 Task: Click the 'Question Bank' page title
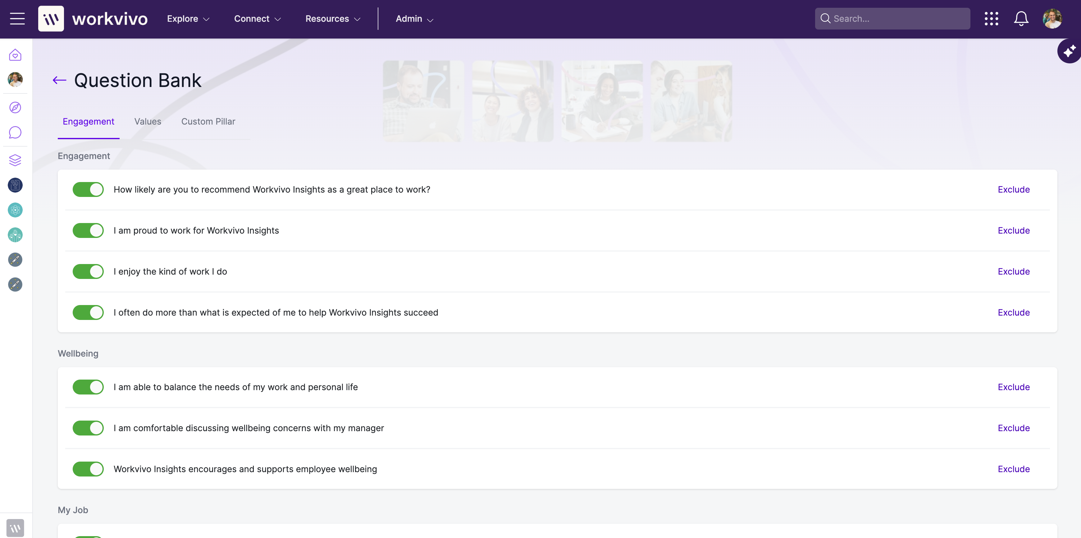138,80
